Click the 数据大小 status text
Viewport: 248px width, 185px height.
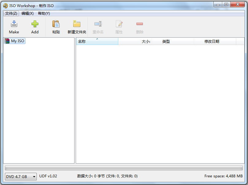coord(107,176)
